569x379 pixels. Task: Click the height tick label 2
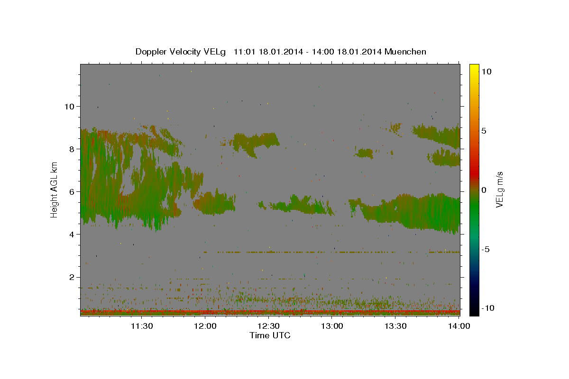(71, 277)
